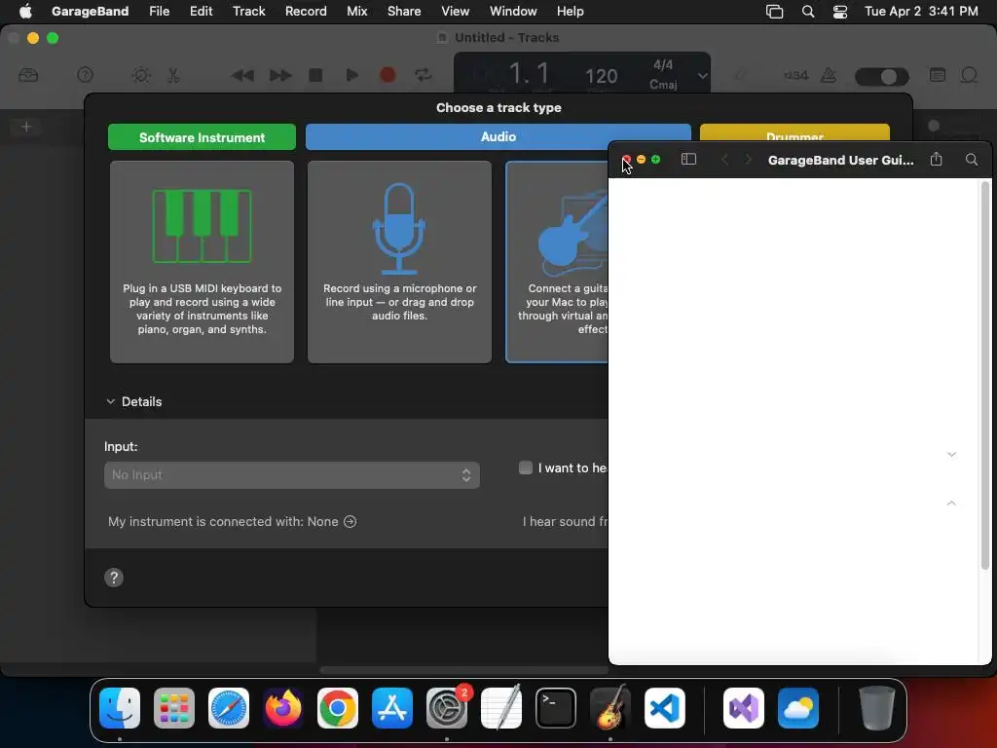Open the Record menu

306,11
